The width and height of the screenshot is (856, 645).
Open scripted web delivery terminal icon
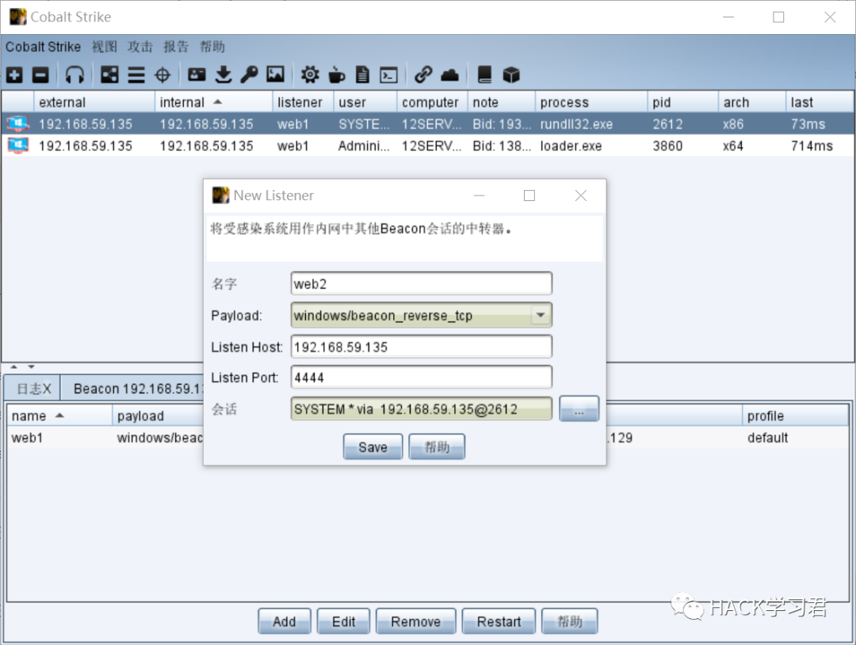(388, 74)
